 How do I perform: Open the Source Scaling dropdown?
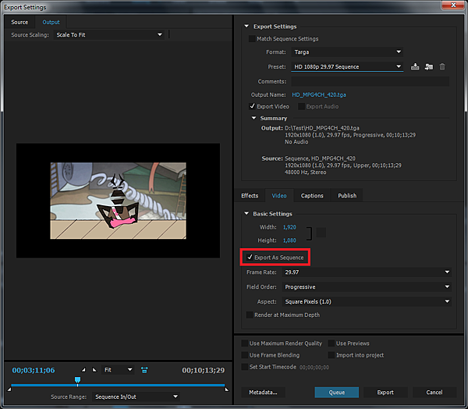tap(109, 35)
